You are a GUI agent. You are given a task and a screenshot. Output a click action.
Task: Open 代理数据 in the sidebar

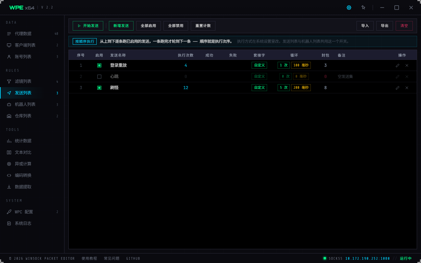click(x=32, y=34)
